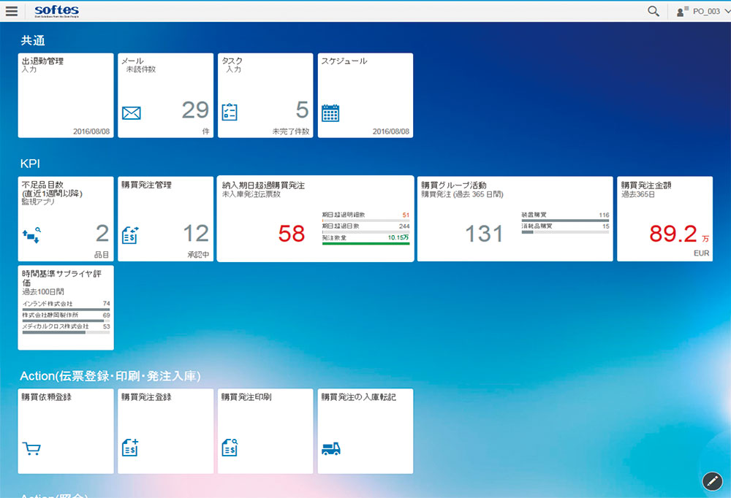
Task: Click the 発注数量 green progress bar
Action: [x=365, y=244]
